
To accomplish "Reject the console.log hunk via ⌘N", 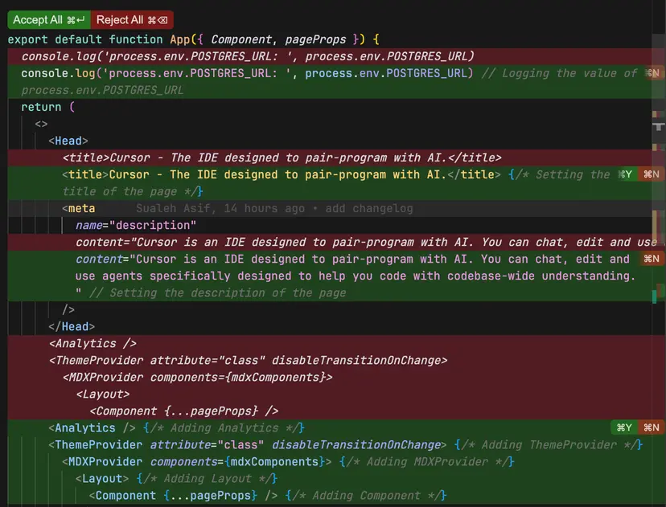I will tap(652, 73).
